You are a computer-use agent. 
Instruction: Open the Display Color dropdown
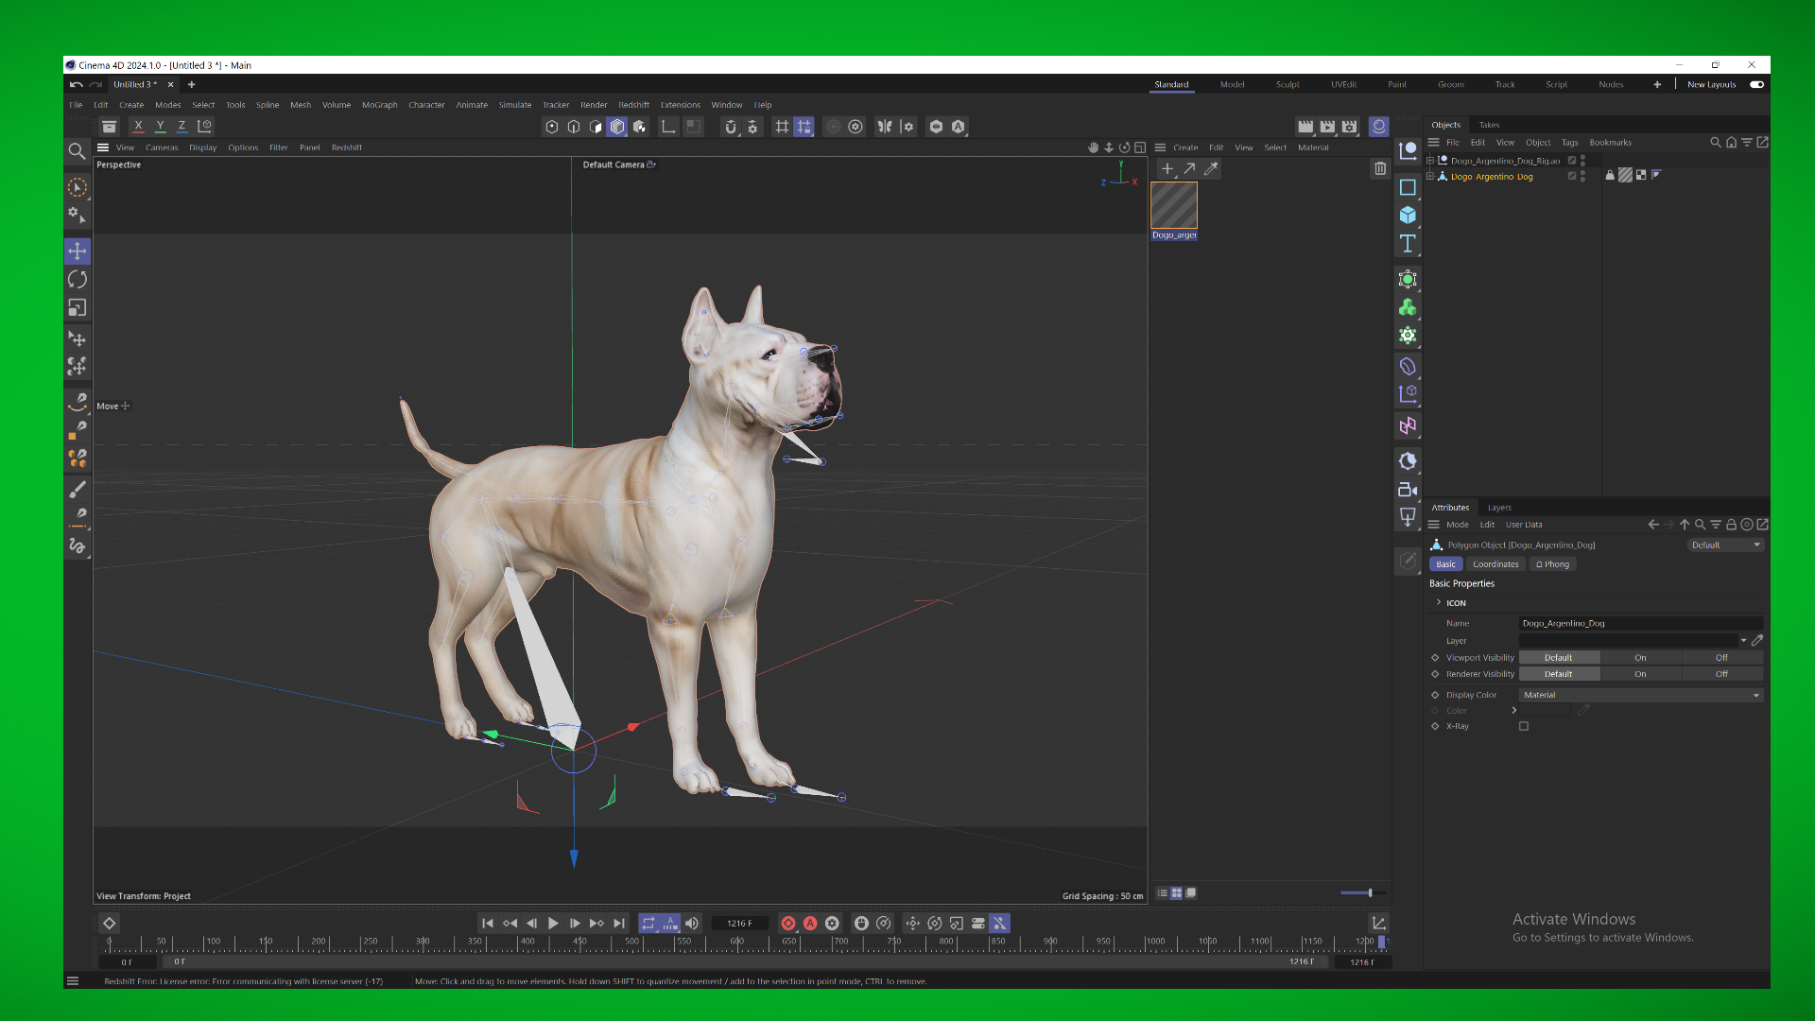click(x=1642, y=695)
